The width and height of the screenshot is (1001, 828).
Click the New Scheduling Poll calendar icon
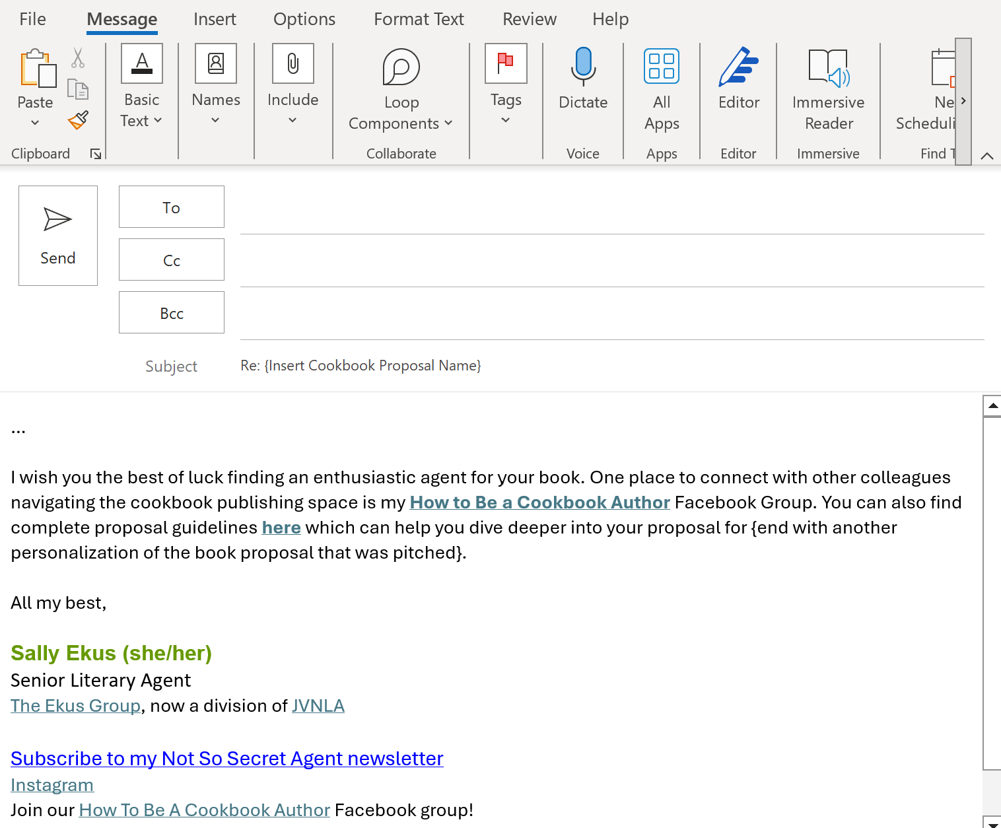point(944,68)
